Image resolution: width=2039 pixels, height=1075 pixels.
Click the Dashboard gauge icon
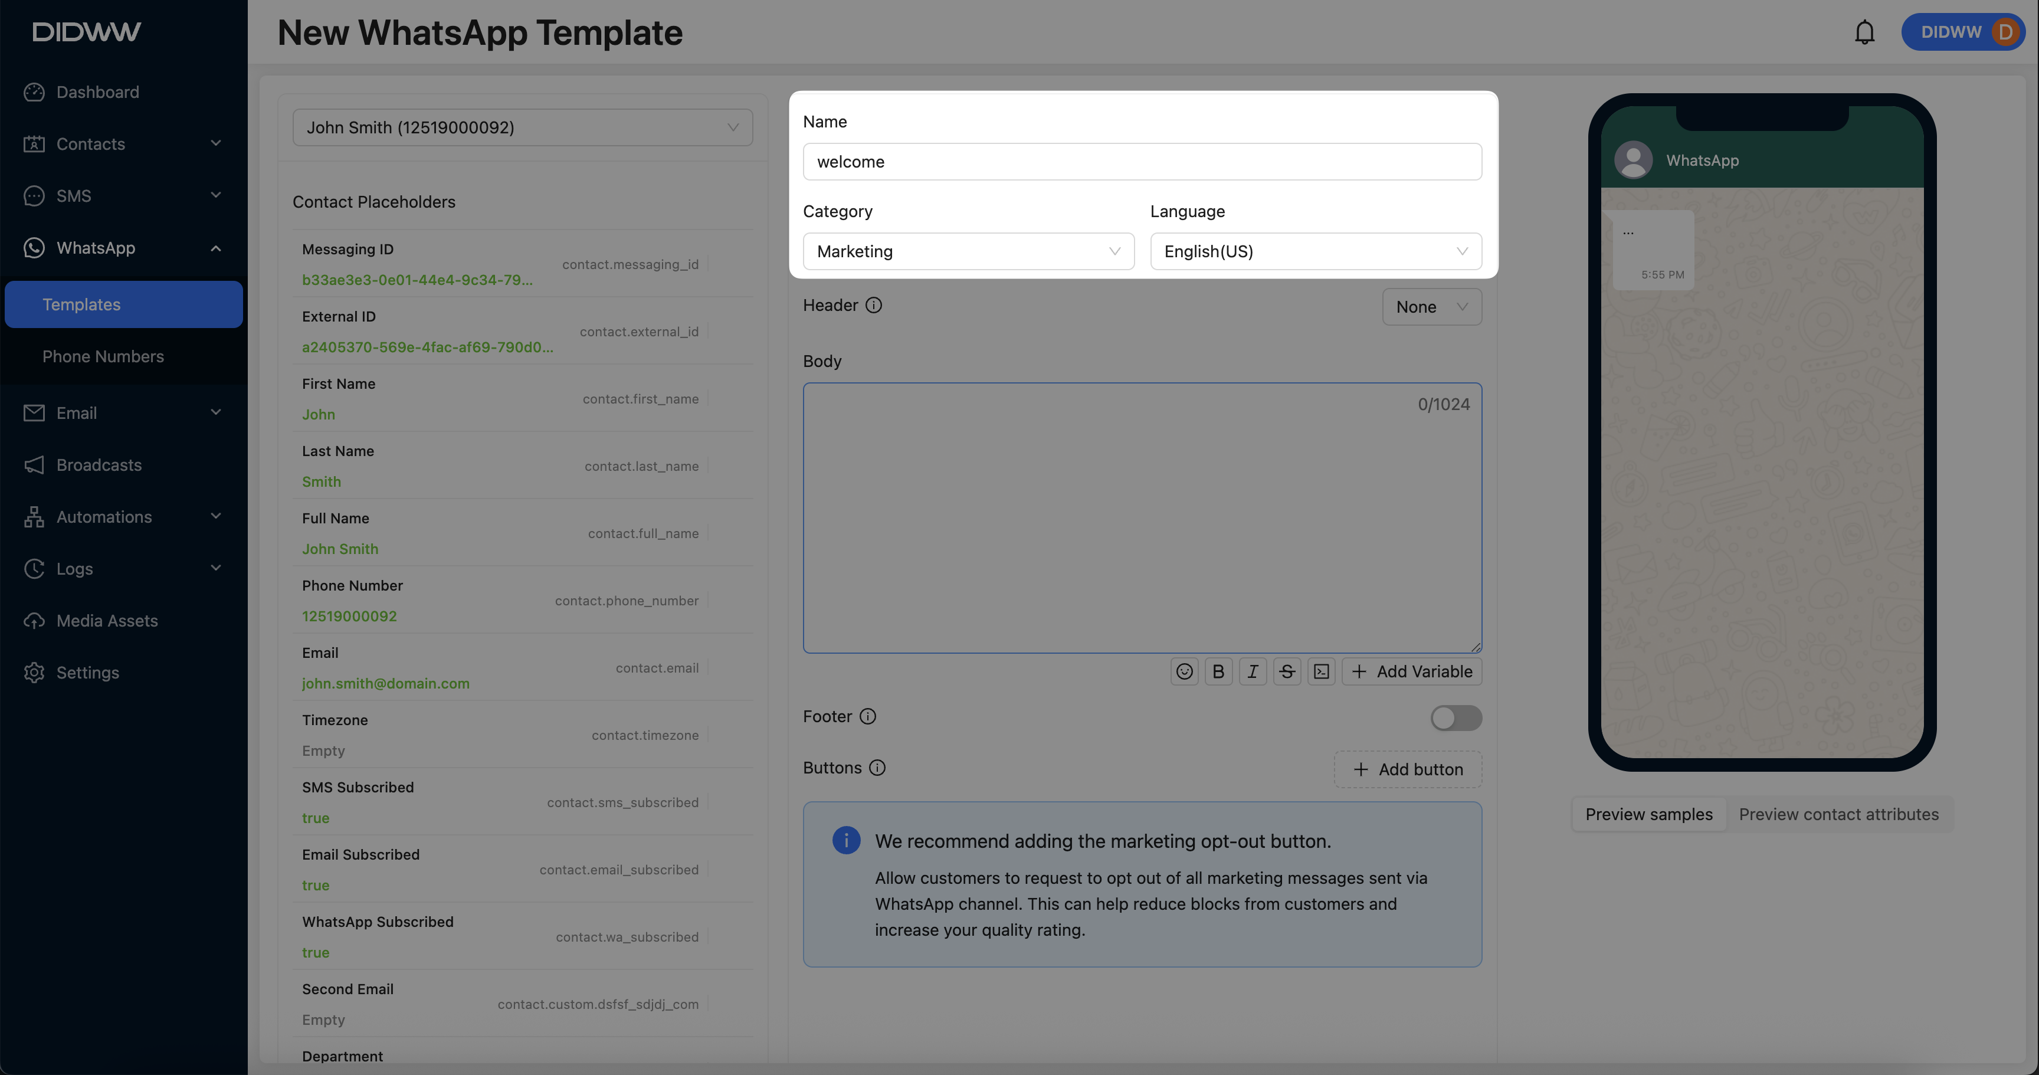click(x=34, y=92)
